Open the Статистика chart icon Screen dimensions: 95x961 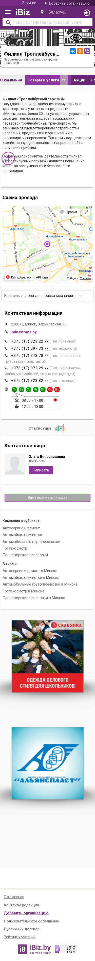coord(60,428)
